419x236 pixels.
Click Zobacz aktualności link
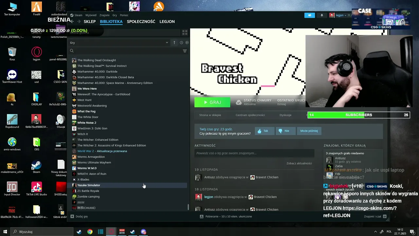click(299, 163)
